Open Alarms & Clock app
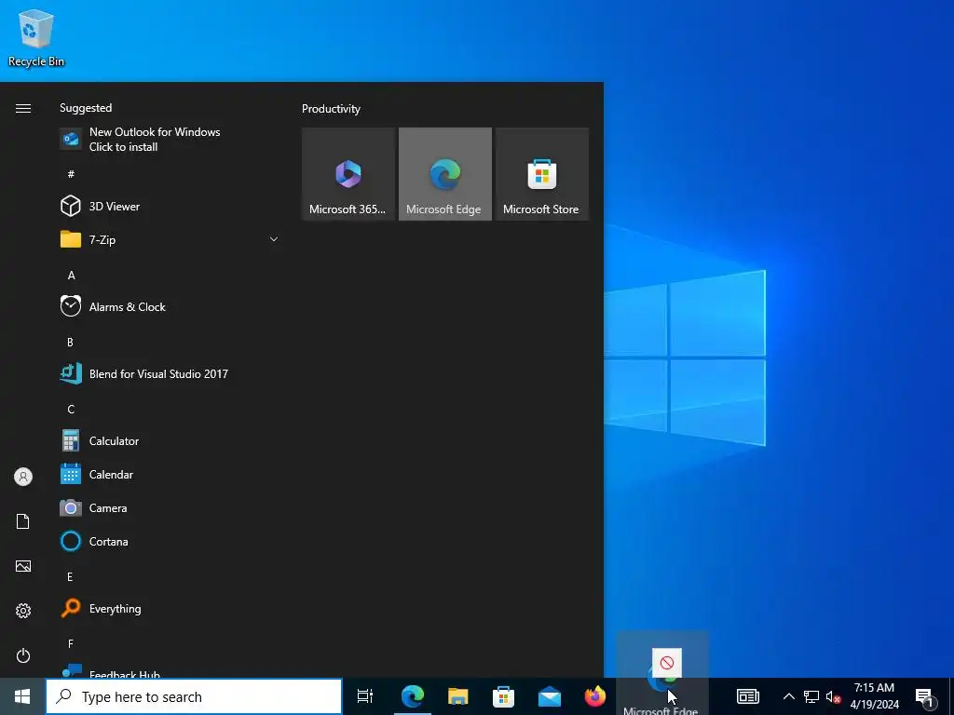The image size is (954, 715). 170,307
